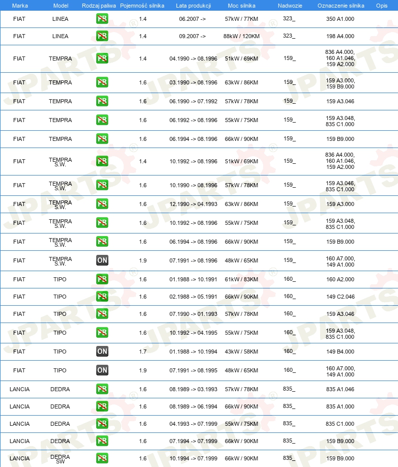The image size is (398, 467).
Task: Select power value 88kW / 120KM
Action: coord(242,36)
